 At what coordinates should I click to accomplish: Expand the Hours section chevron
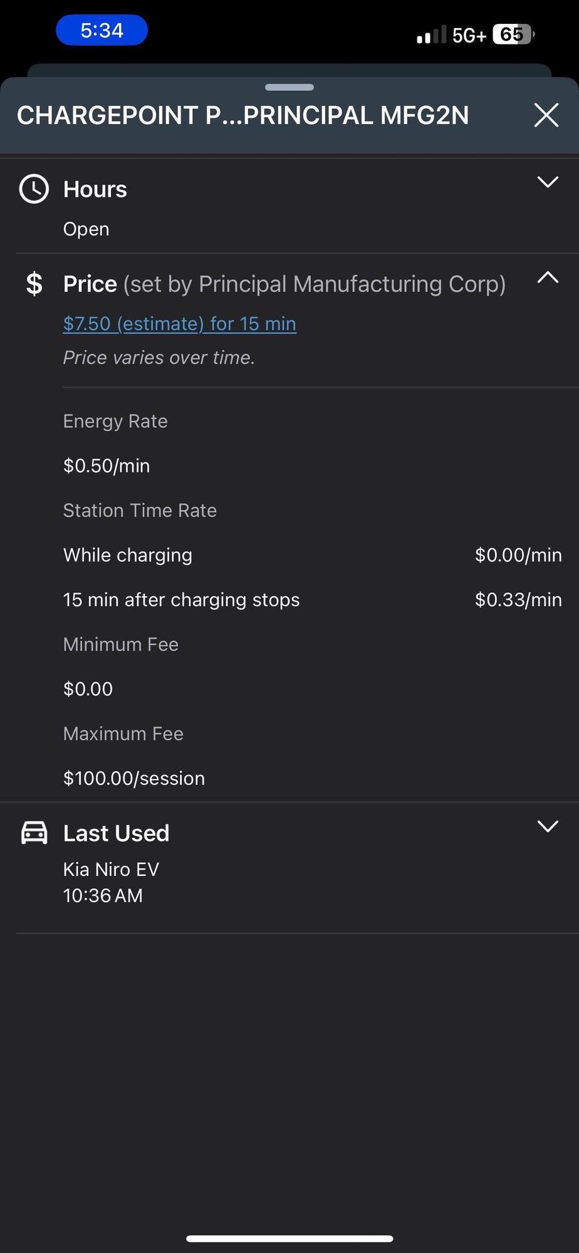click(x=548, y=182)
